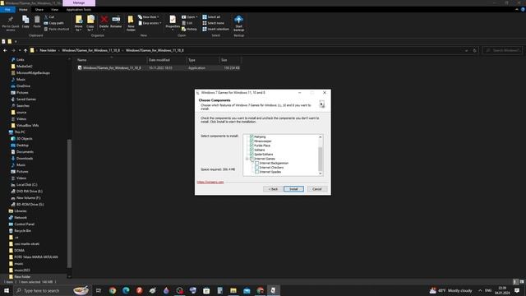Toggle the SpiderSolitaire checkbox
Viewport: 526px width, 296px height.
point(251,154)
